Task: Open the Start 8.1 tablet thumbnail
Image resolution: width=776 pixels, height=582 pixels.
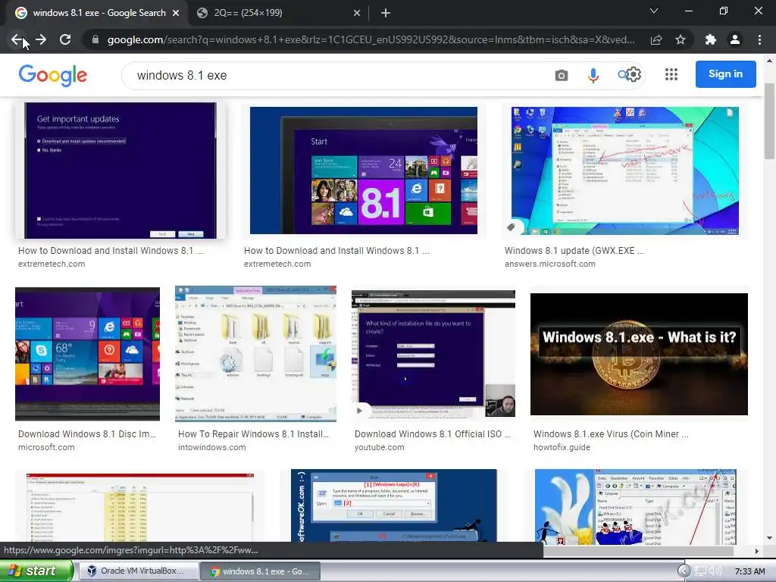Action: (364, 171)
